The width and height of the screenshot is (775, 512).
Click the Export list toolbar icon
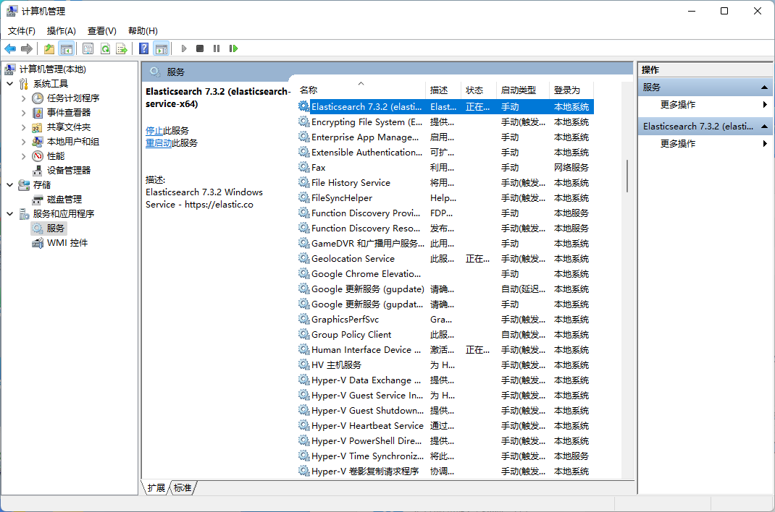tap(122, 48)
